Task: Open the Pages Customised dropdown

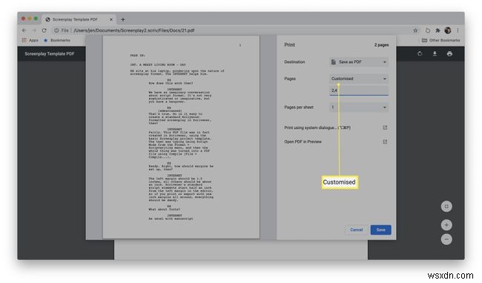Action: tap(359, 79)
